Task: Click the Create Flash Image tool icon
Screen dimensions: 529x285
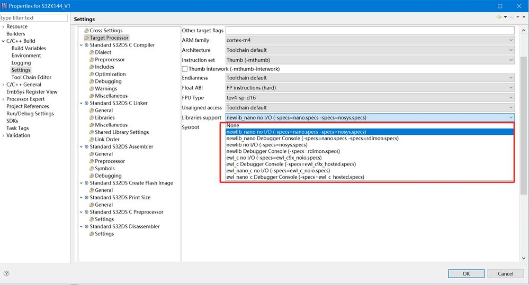Action: coord(86,183)
